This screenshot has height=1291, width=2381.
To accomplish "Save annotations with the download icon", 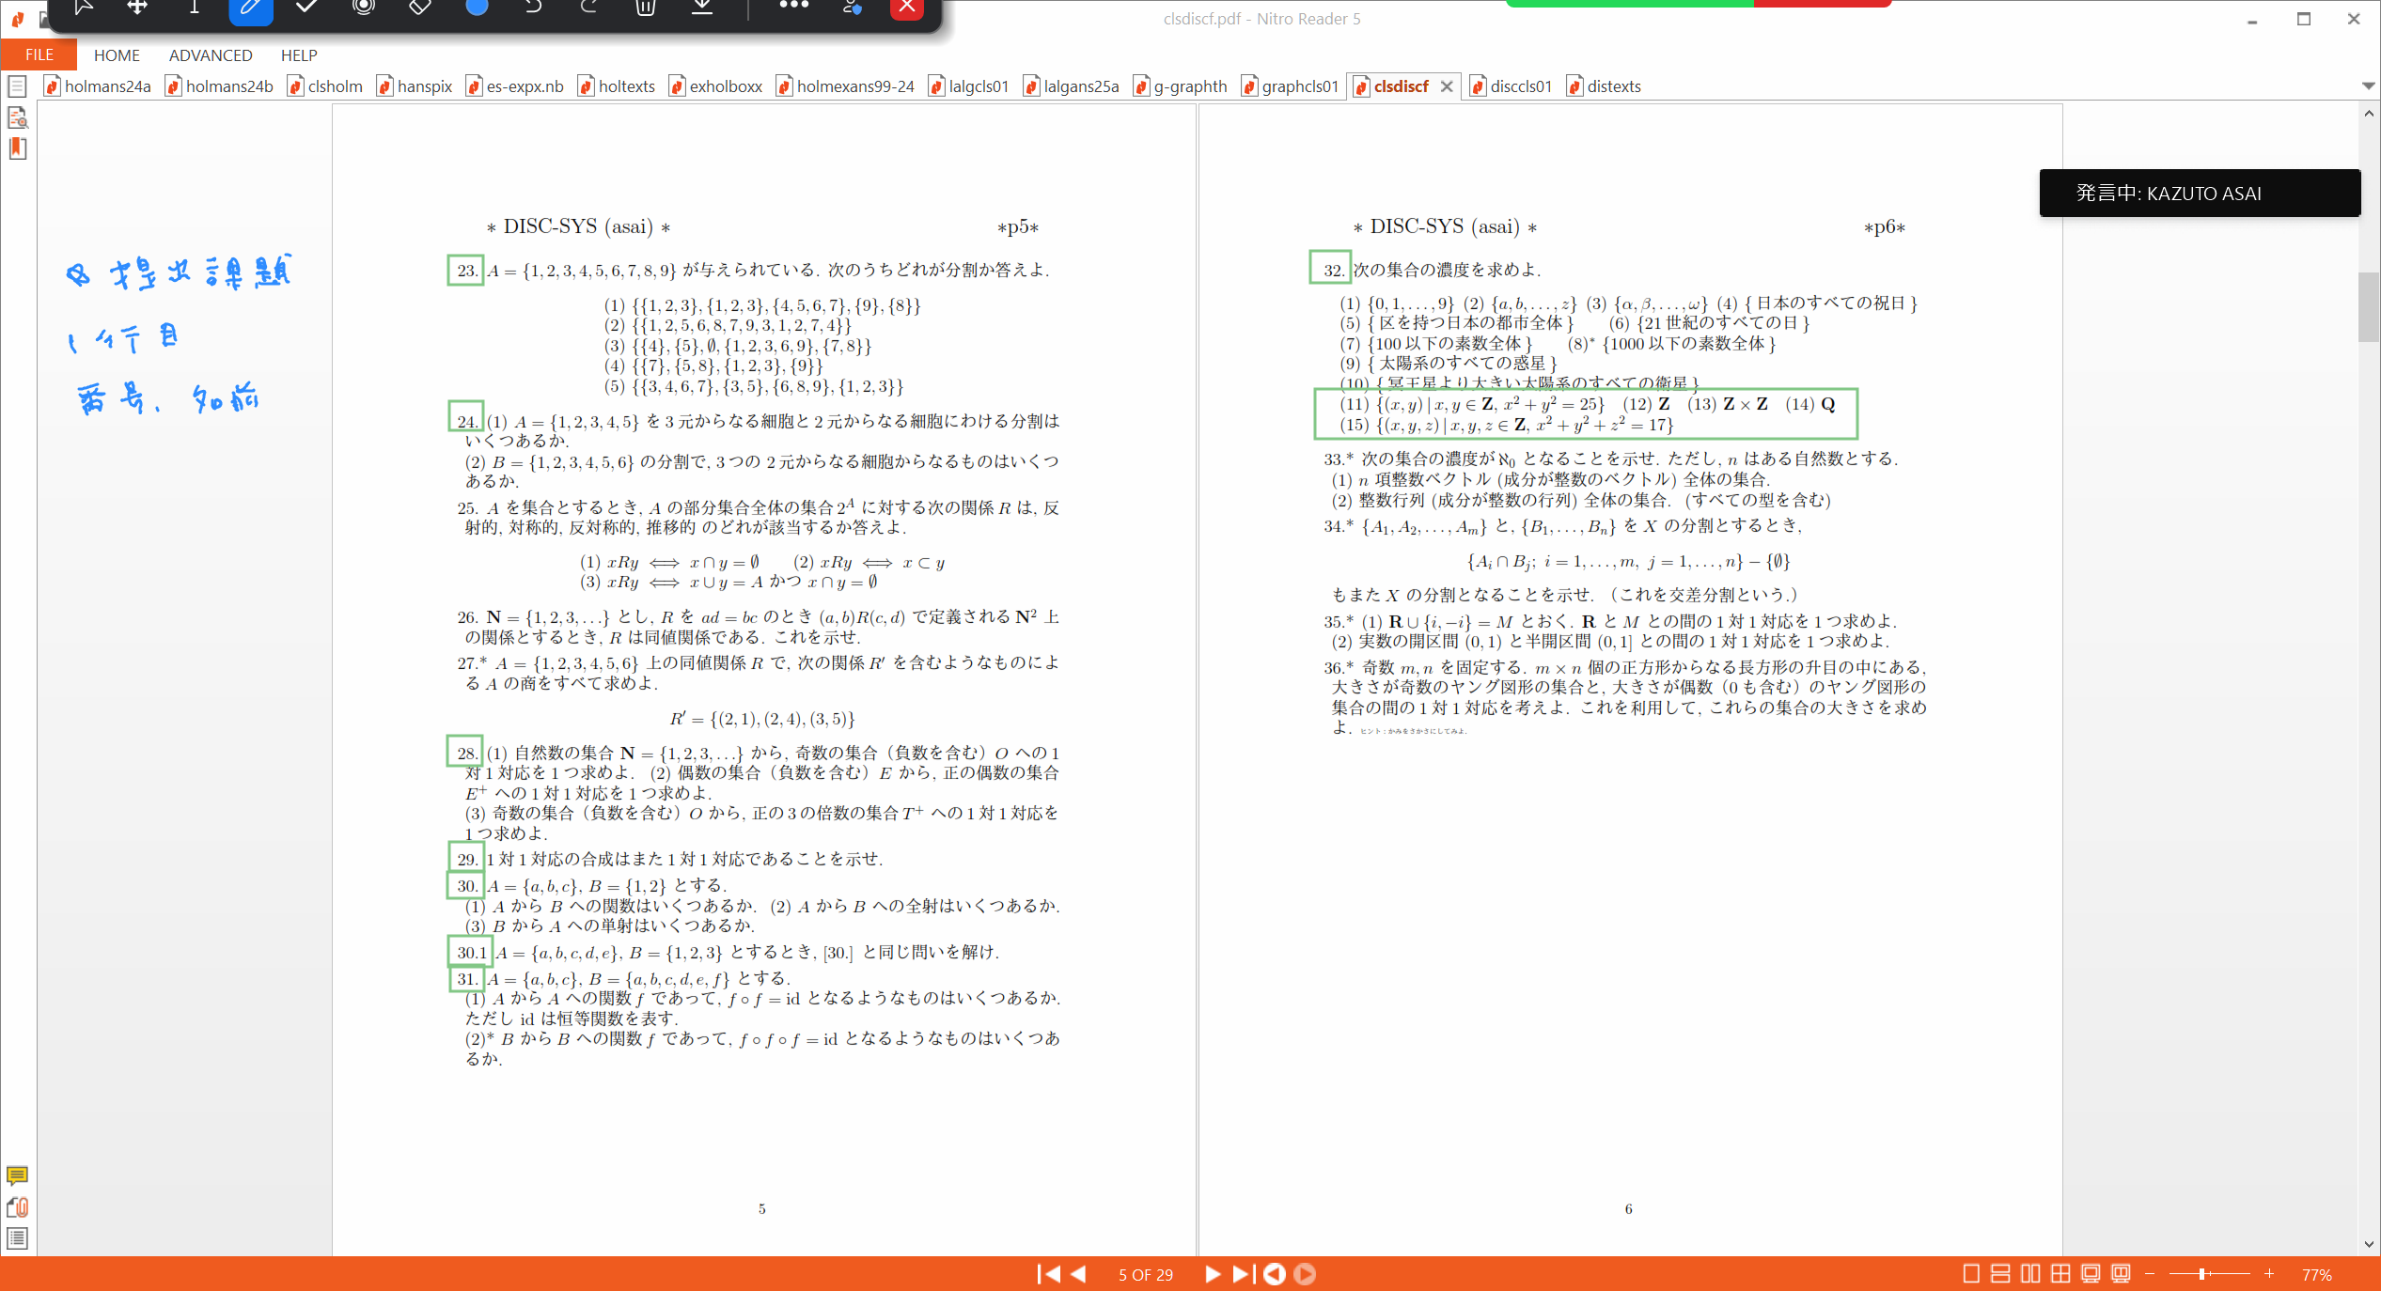I will 702,8.
